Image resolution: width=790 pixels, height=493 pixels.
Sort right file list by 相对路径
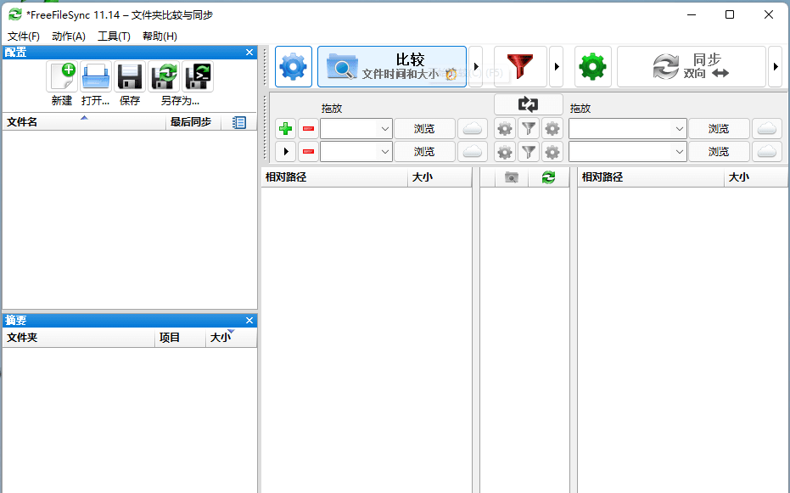click(651, 177)
